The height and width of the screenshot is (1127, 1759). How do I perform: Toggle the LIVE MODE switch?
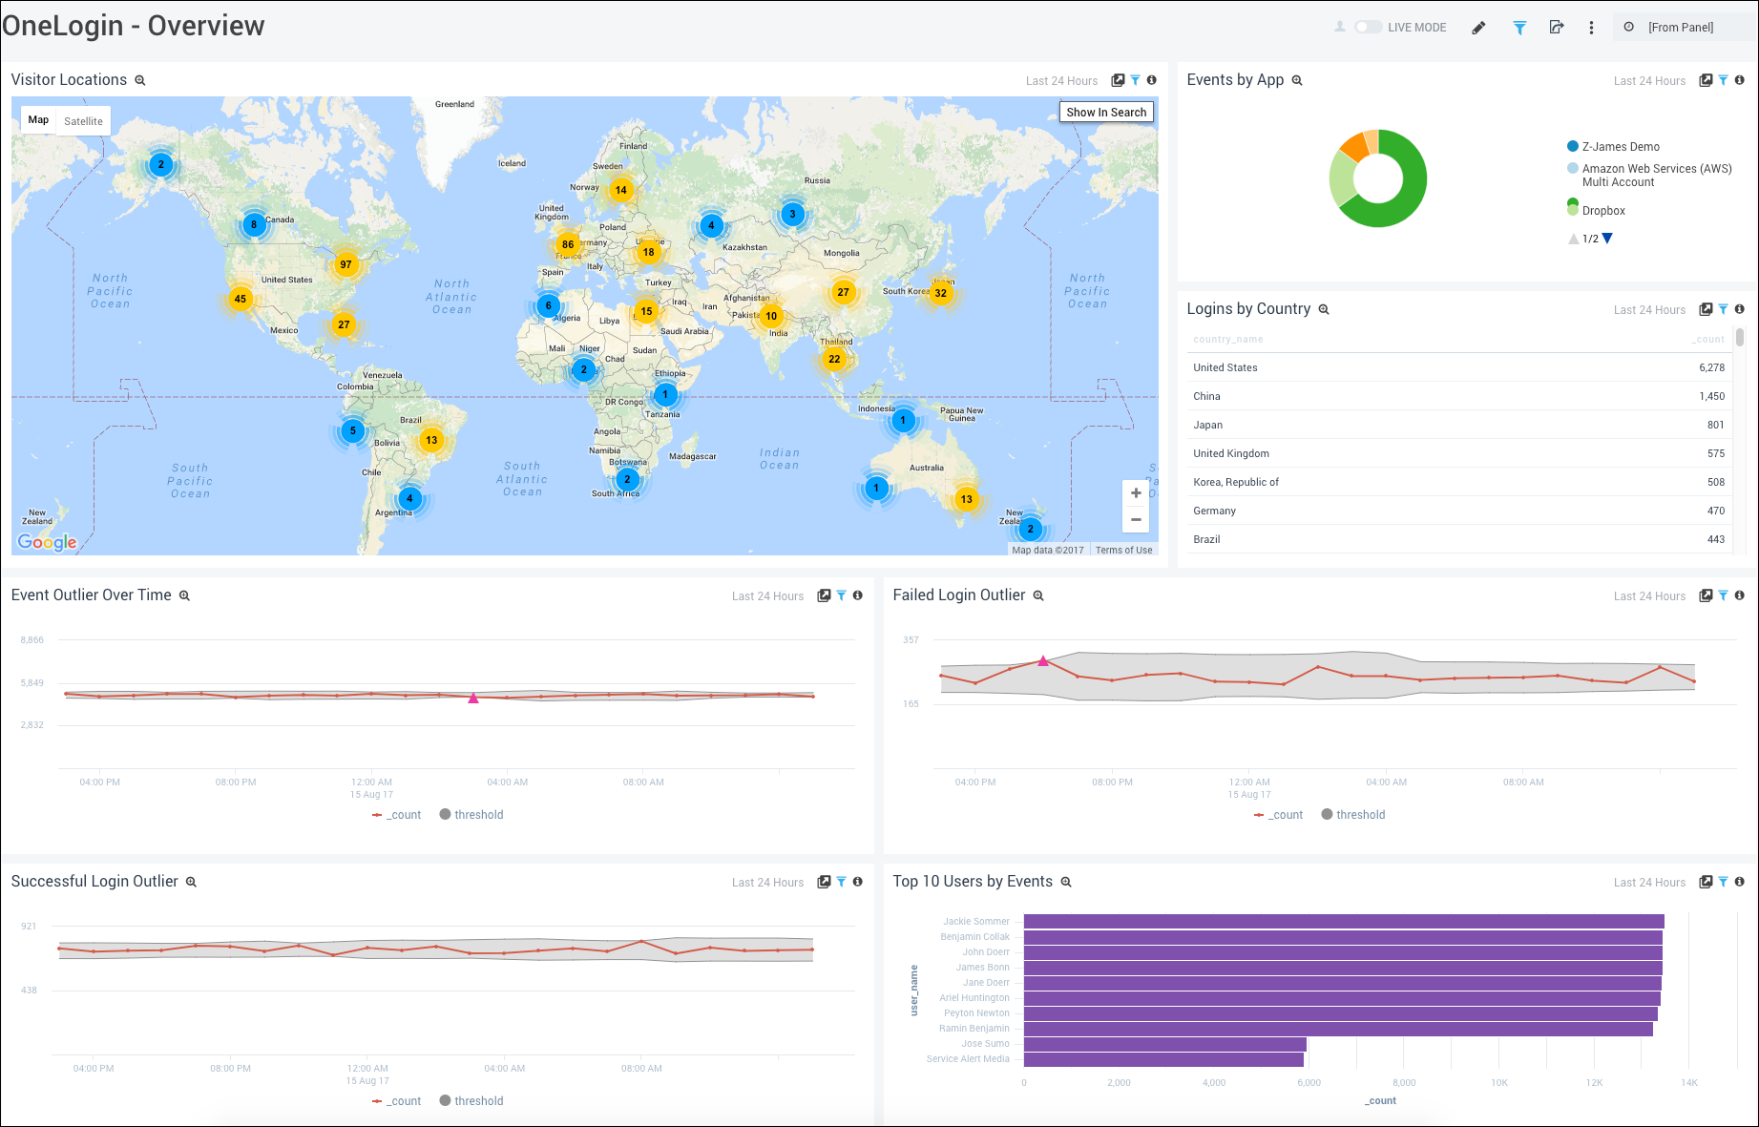(1368, 28)
